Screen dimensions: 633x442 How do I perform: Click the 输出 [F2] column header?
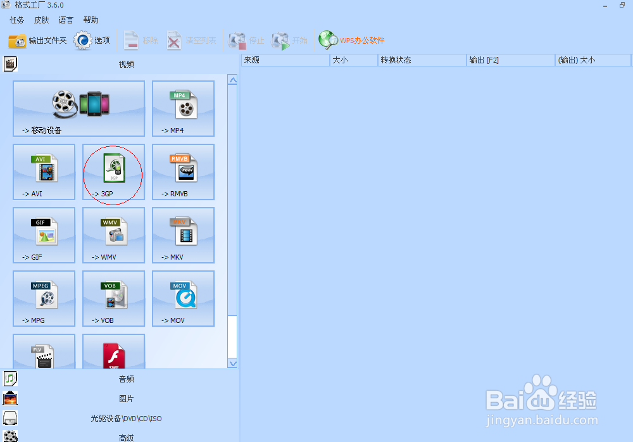[511, 60]
